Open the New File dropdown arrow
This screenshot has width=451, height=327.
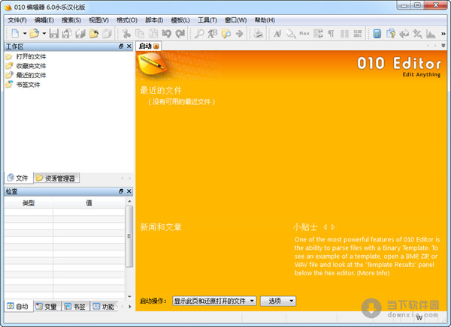pyautogui.click(x=25, y=34)
